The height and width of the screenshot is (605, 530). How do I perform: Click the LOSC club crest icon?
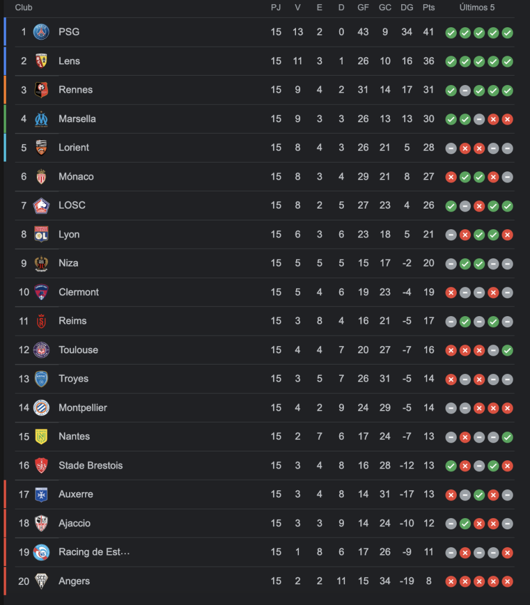click(x=41, y=206)
